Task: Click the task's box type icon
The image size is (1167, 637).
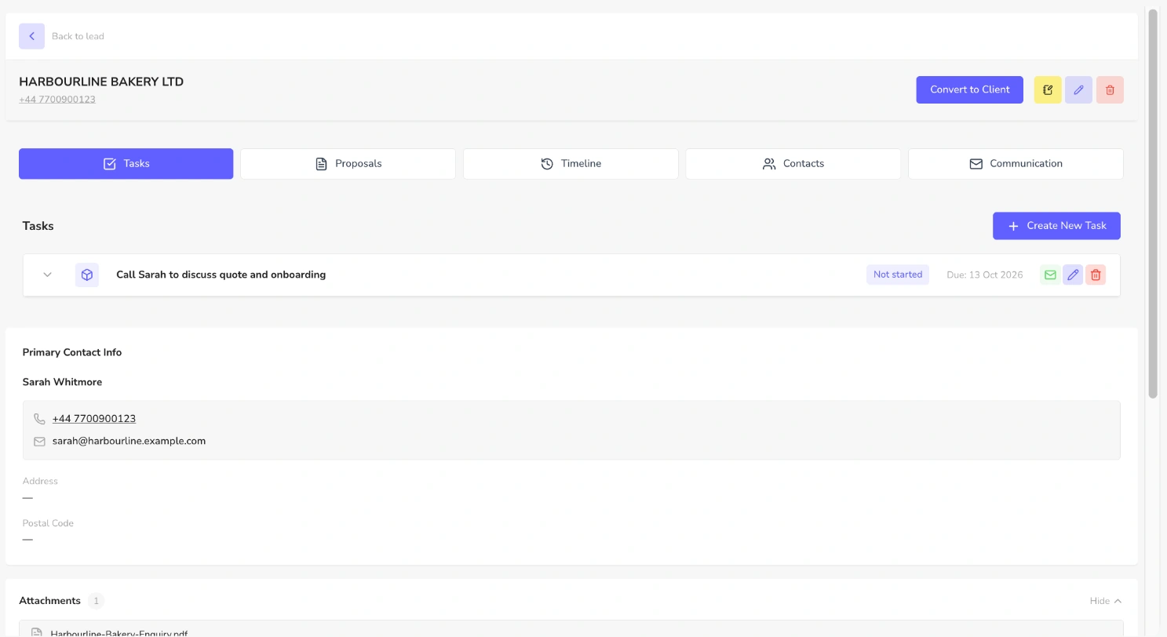Action: coord(87,275)
